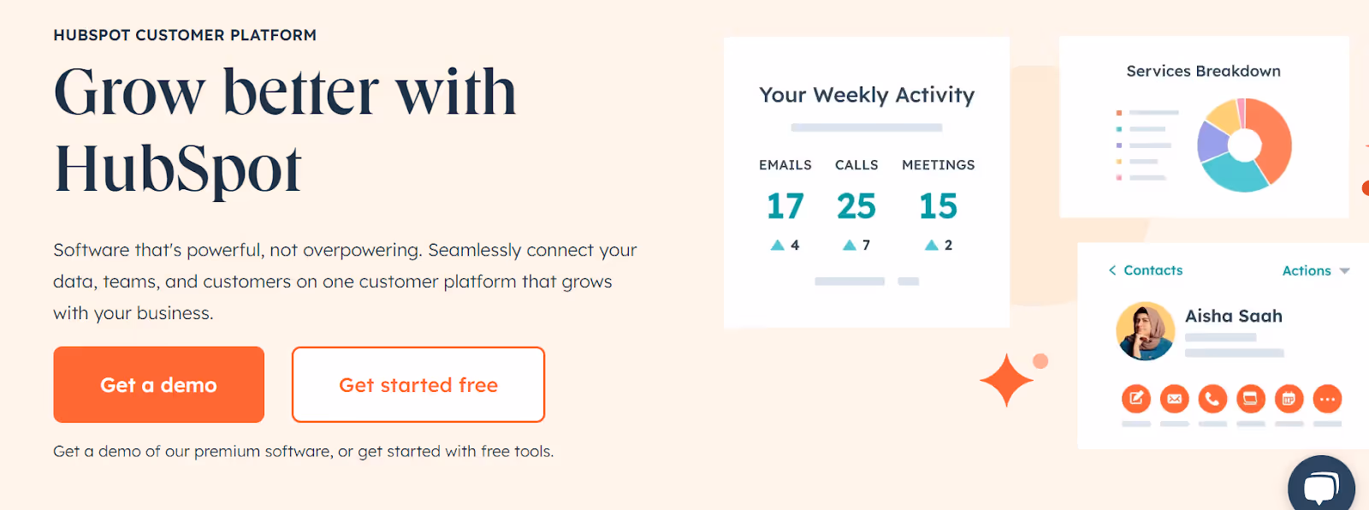The height and width of the screenshot is (510, 1369).
Task: Click the MEETINGS increase indicator arrow
Action: pos(931,244)
